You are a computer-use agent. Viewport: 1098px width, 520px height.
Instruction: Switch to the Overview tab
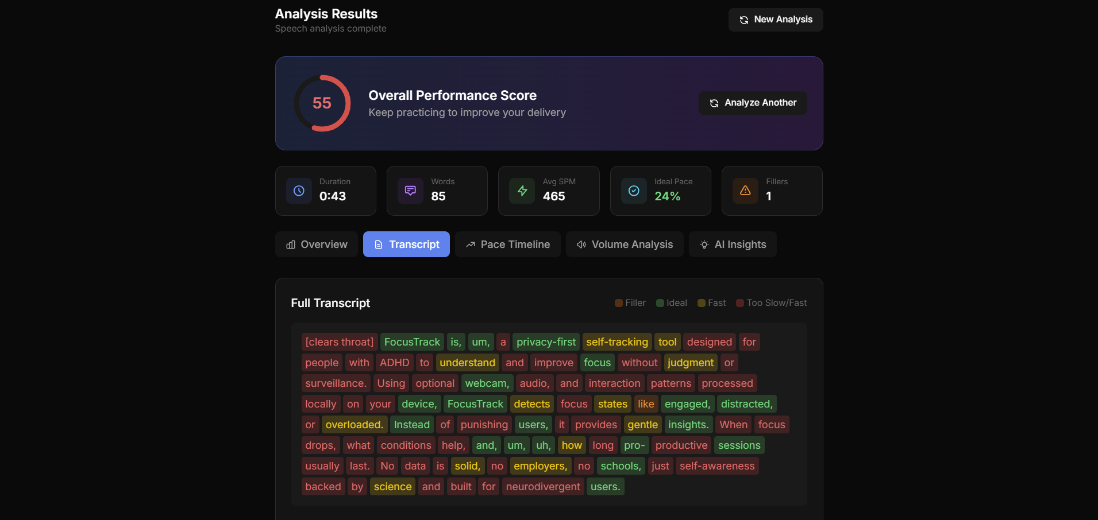coord(317,245)
